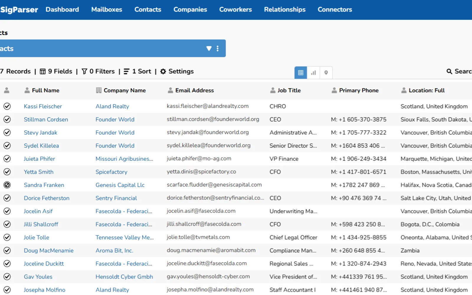The height and width of the screenshot is (295, 472).
Task: Select phone M: +1 605-370-3875
Action: (x=359, y=119)
